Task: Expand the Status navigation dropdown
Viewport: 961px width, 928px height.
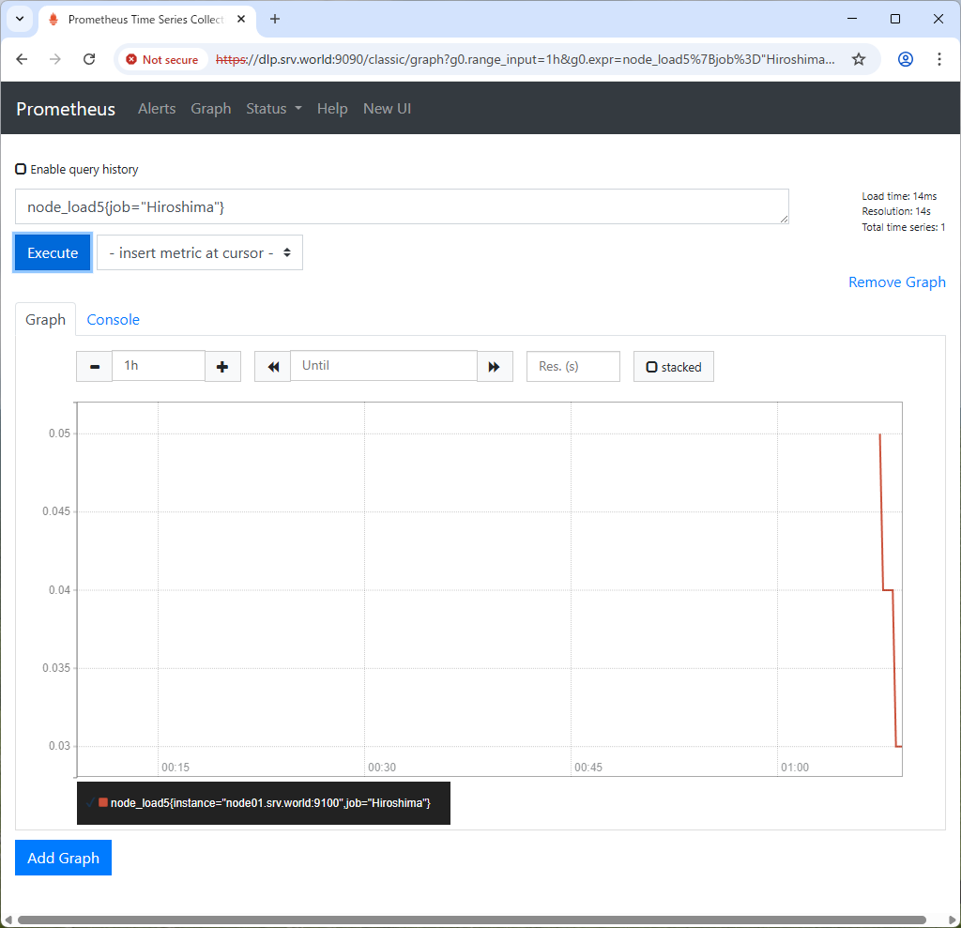Action: [273, 109]
